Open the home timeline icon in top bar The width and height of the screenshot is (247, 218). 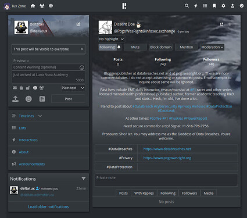[33, 6]
